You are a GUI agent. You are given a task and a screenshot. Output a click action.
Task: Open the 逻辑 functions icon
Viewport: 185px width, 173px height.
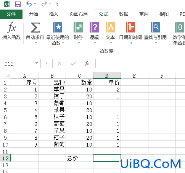[94, 28]
